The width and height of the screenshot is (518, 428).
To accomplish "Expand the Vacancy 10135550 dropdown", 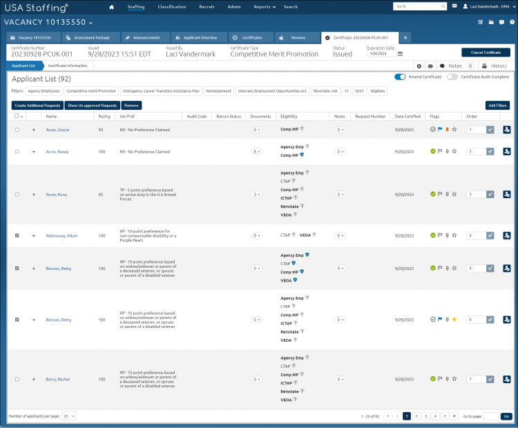I will click(x=91, y=23).
